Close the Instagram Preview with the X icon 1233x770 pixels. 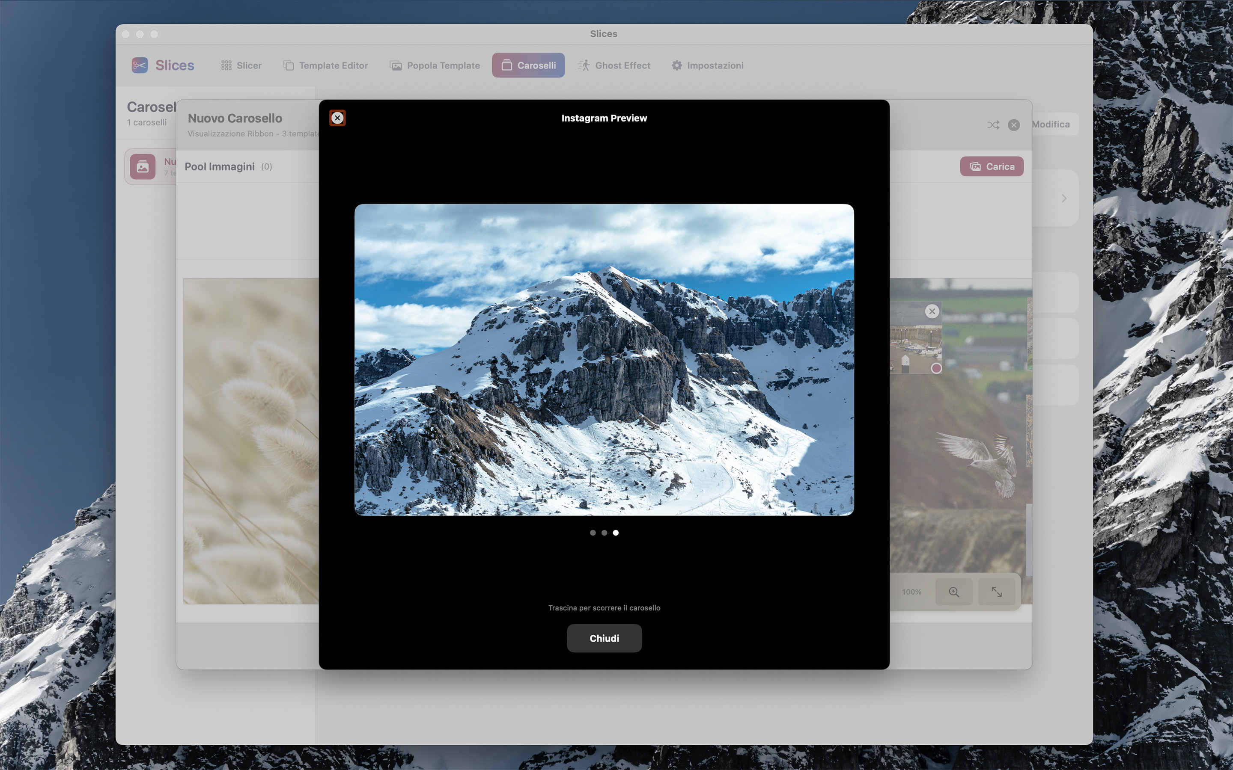(337, 118)
